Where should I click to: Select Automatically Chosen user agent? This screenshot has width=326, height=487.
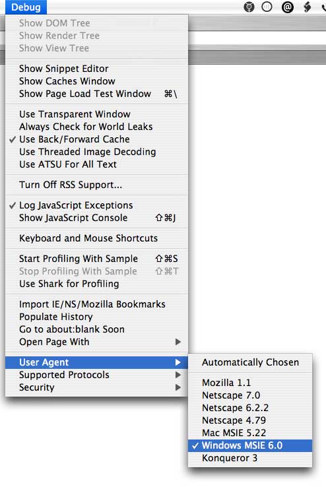(x=250, y=362)
